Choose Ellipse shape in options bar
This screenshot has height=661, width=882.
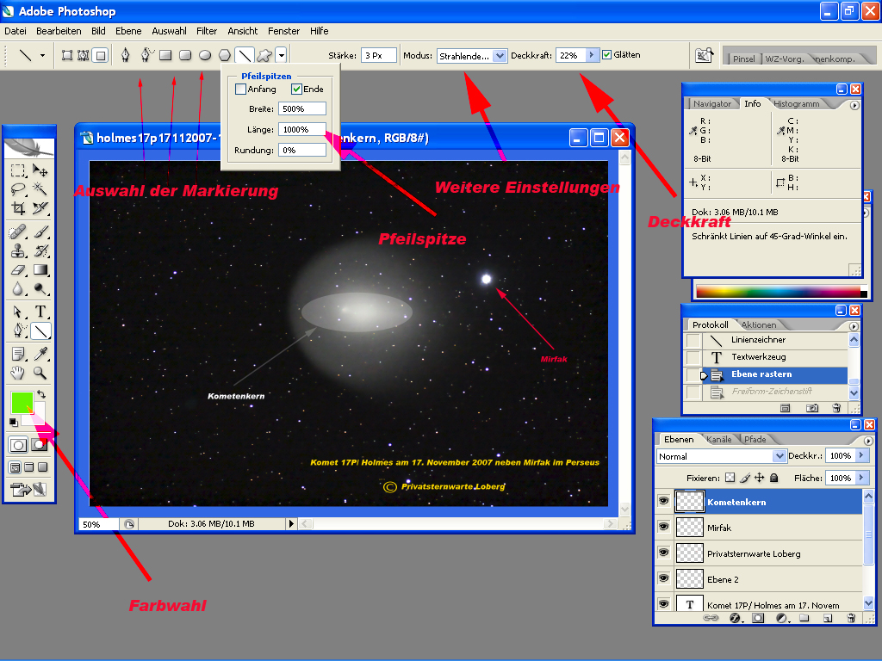(205, 55)
